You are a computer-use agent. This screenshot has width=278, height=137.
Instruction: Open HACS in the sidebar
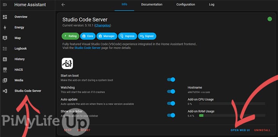[19, 70]
